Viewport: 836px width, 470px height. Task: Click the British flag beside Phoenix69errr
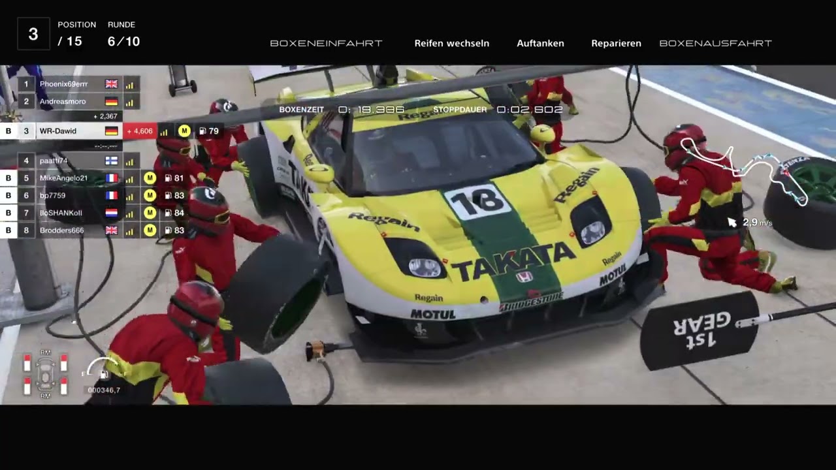tap(112, 84)
